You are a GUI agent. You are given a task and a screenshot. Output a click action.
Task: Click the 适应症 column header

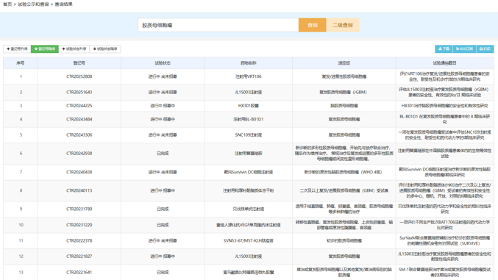tap(344, 63)
